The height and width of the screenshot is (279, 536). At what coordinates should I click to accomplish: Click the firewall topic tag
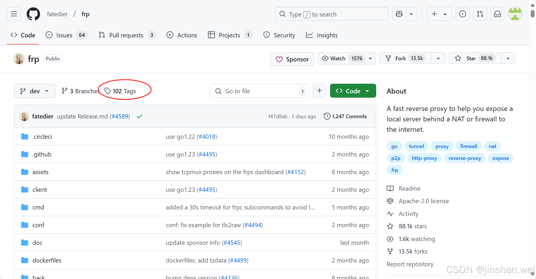[468, 146]
